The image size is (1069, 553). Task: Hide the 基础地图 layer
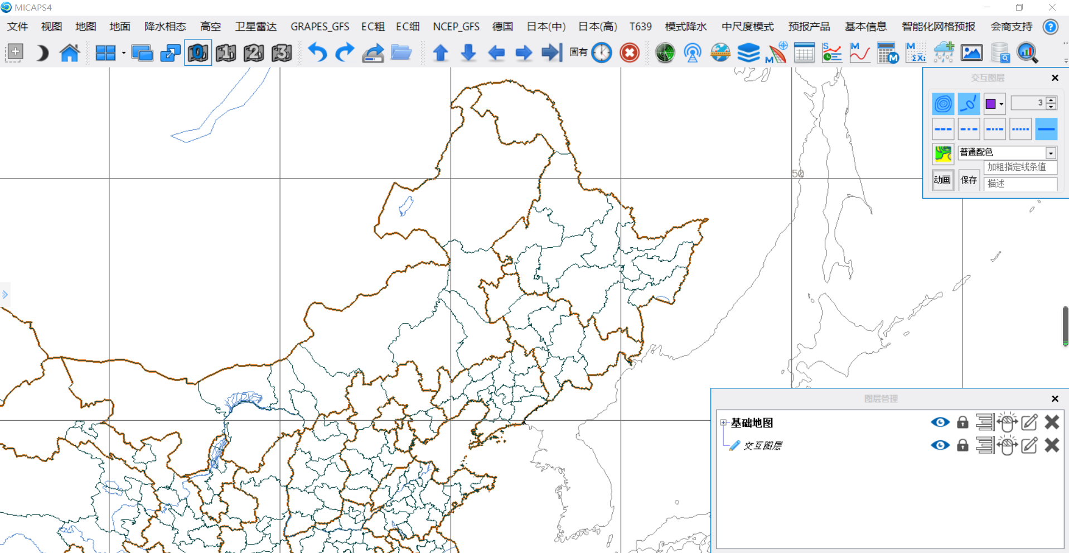(x=940, y=422)
